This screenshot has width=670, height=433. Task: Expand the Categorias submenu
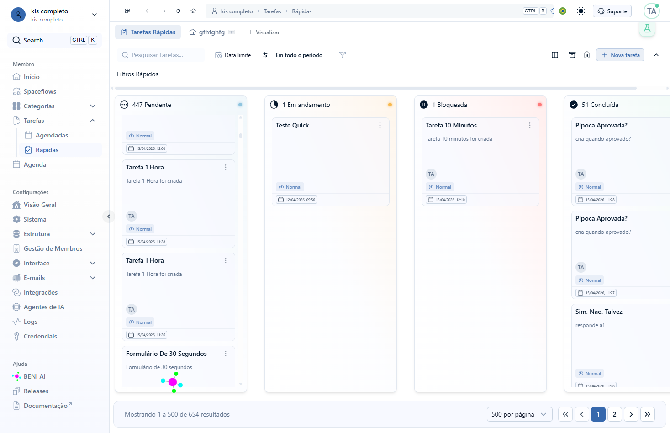[x=93, y=106]
